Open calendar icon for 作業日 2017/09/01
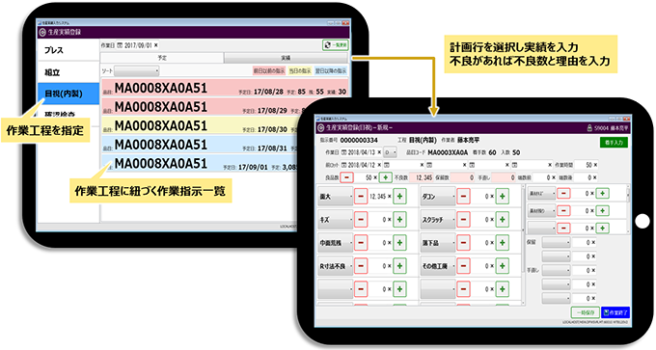 [x=120, y=45]
